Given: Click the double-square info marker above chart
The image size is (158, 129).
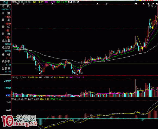Looking at the screenshot, I should point(136,4).
